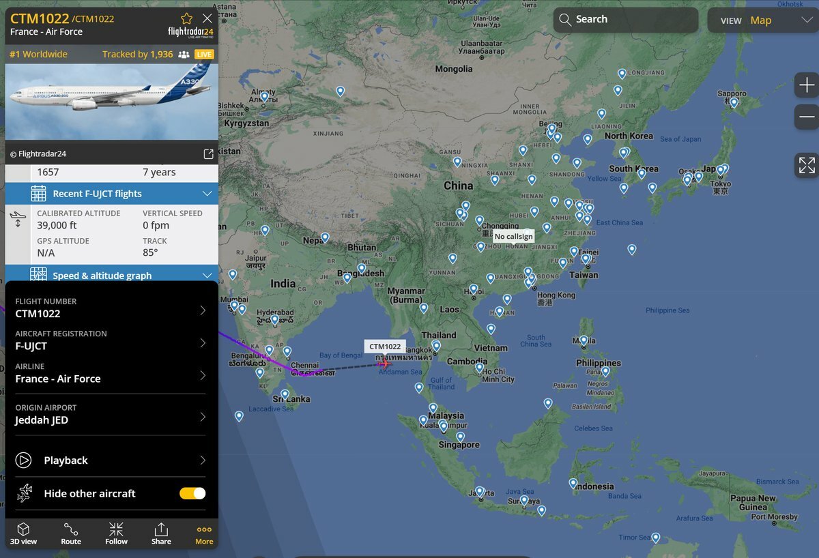Open Flight Number CTM1022 details
This screenshot has width=819, height=558.
click(110, 308)
